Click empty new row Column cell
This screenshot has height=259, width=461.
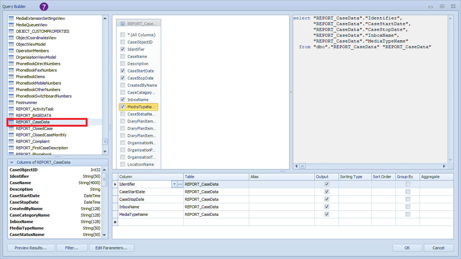point(151,222)
